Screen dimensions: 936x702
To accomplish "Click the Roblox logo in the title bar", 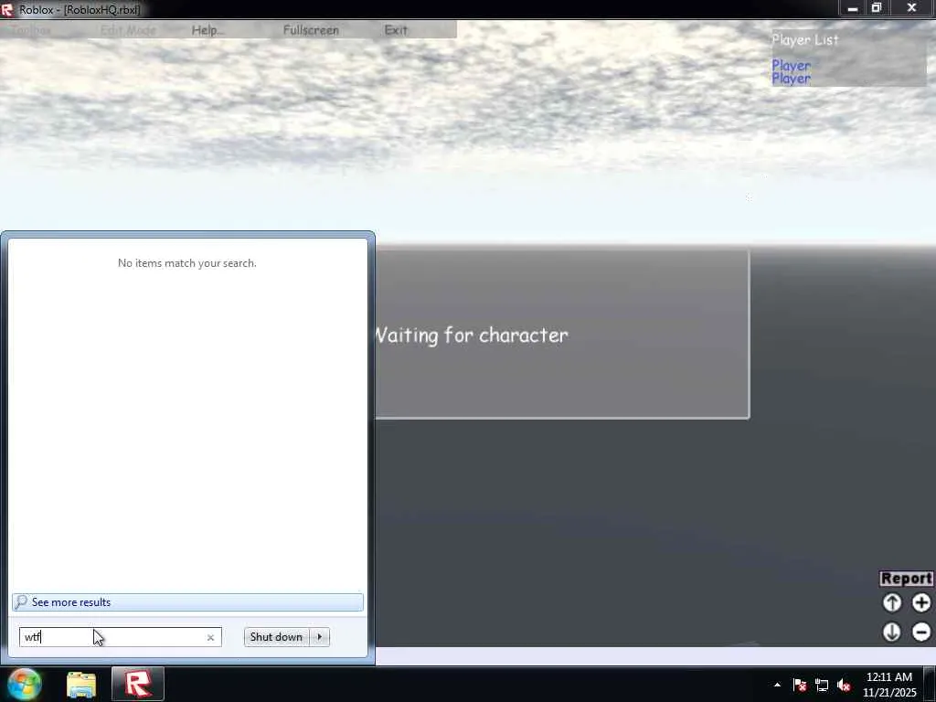I will tap(7, 9).
